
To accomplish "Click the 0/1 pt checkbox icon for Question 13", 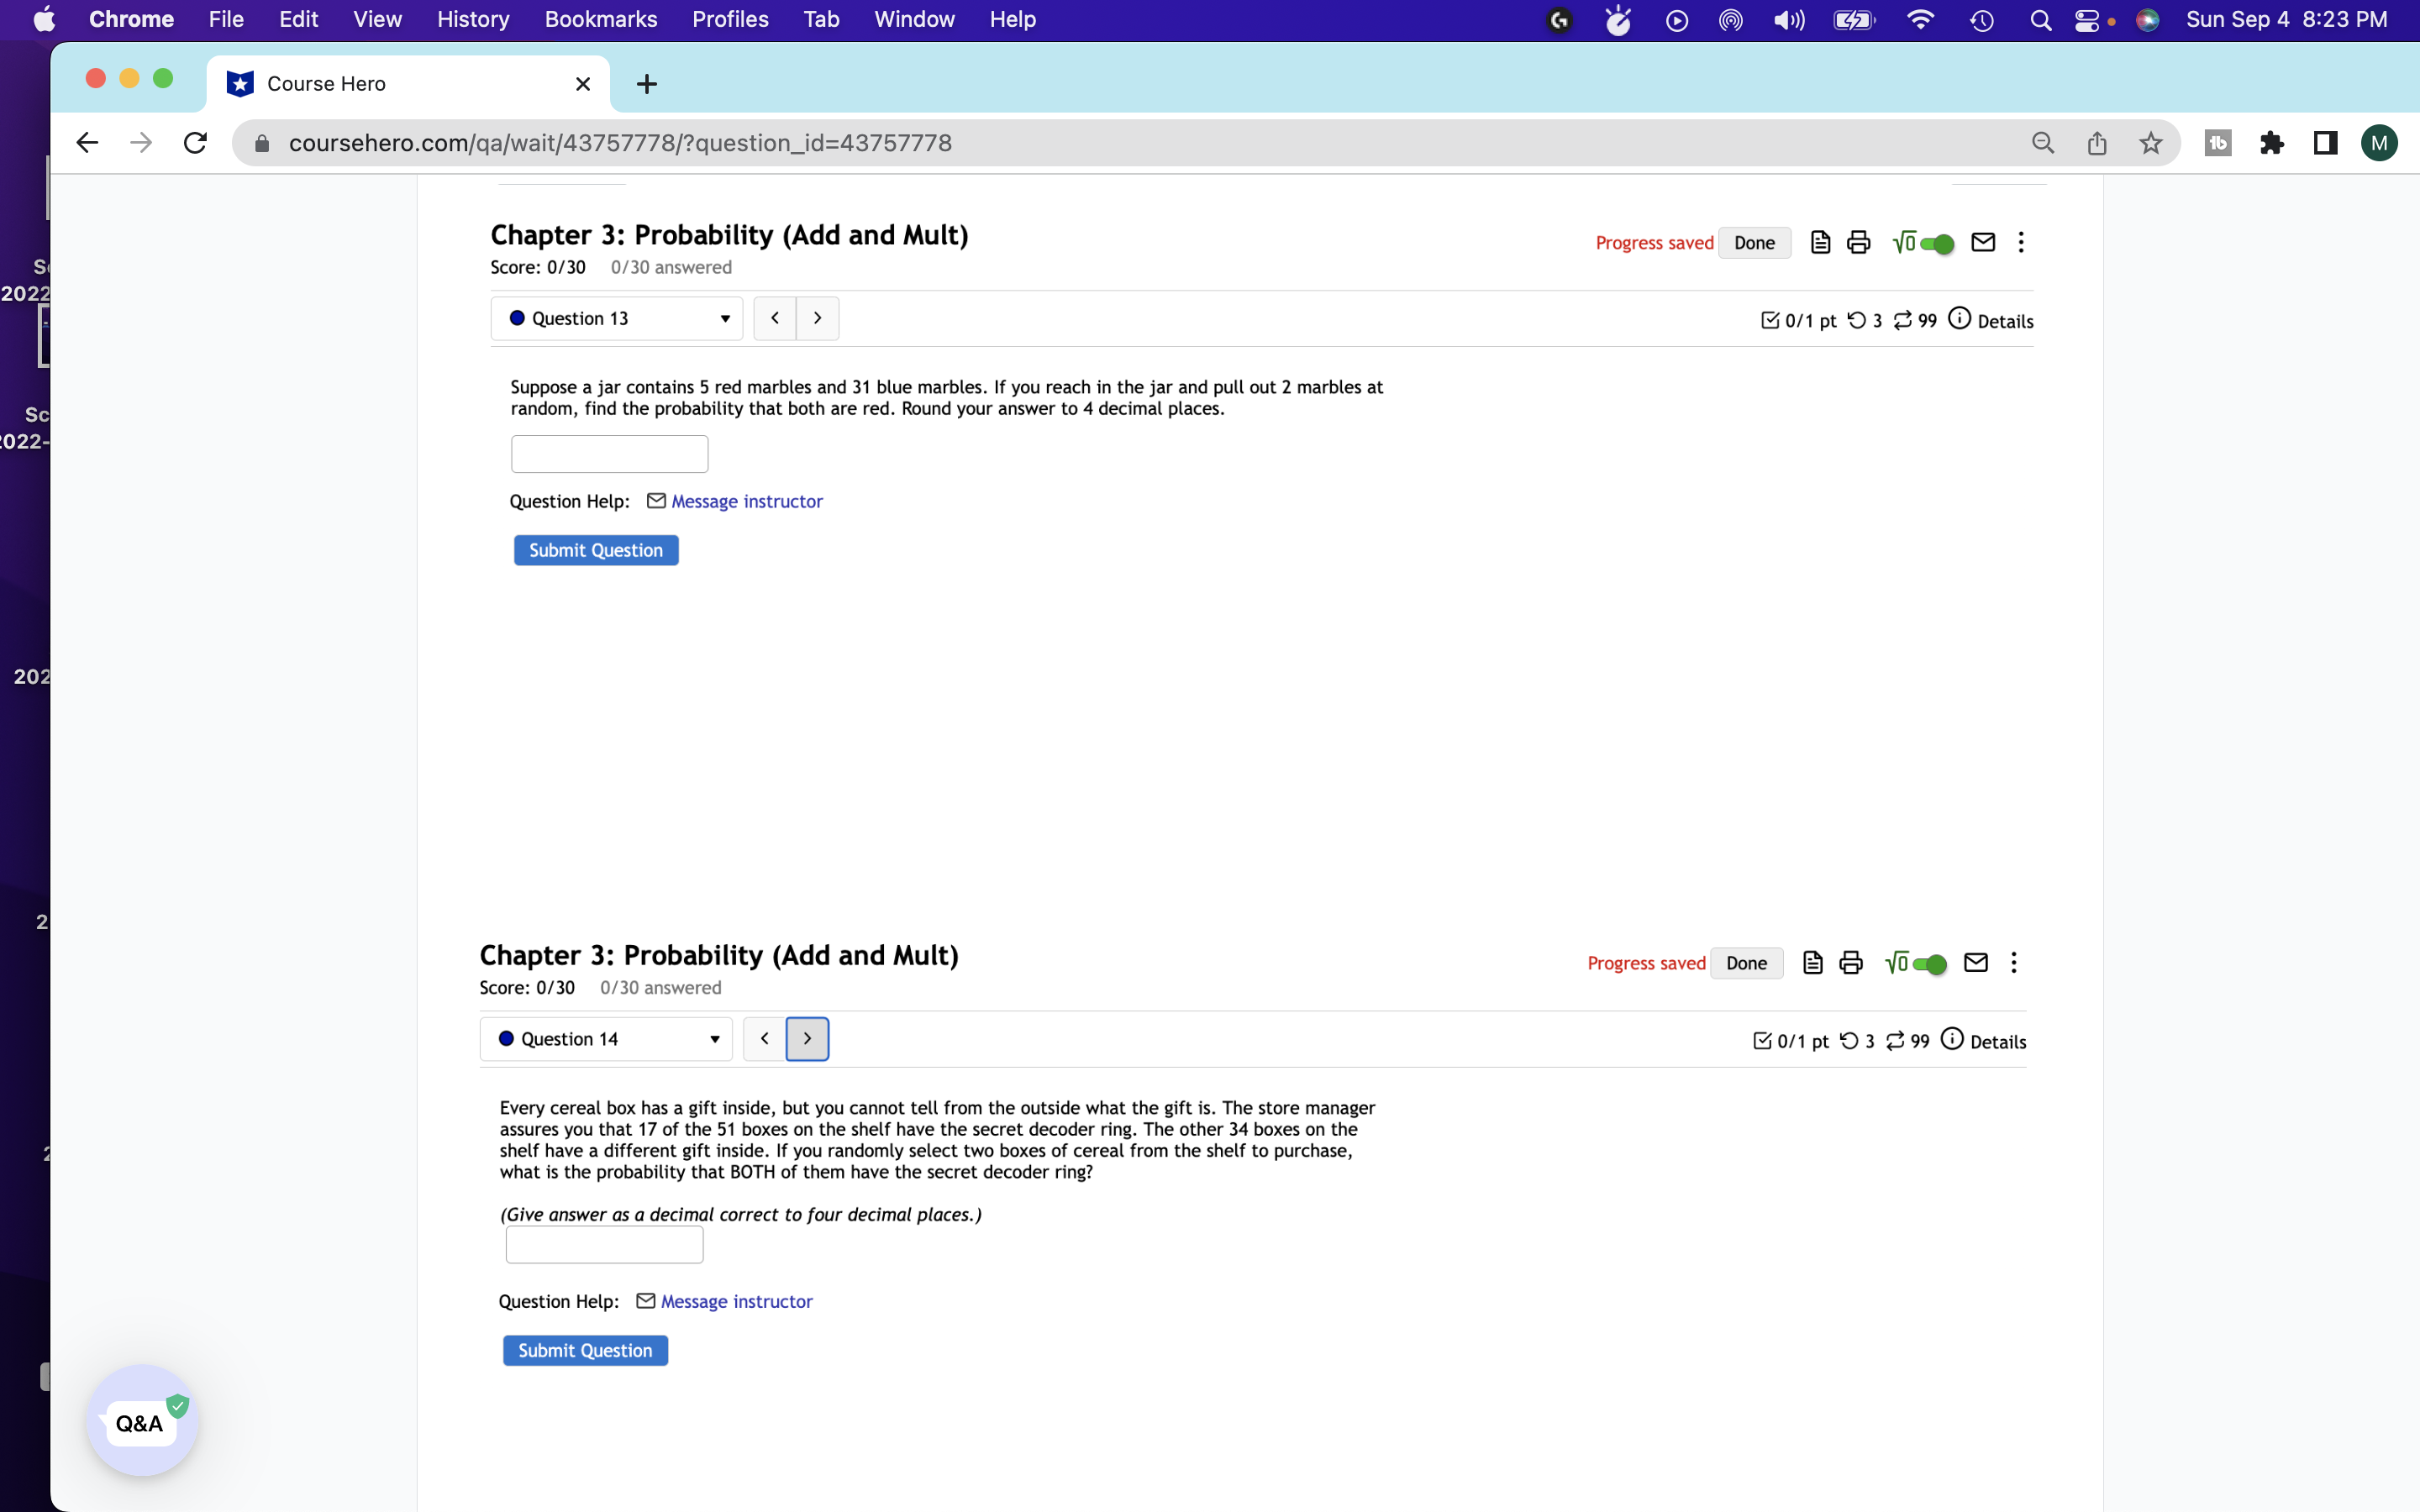I will coord(1768,320).
